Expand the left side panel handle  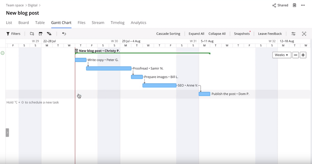(7, 132)
